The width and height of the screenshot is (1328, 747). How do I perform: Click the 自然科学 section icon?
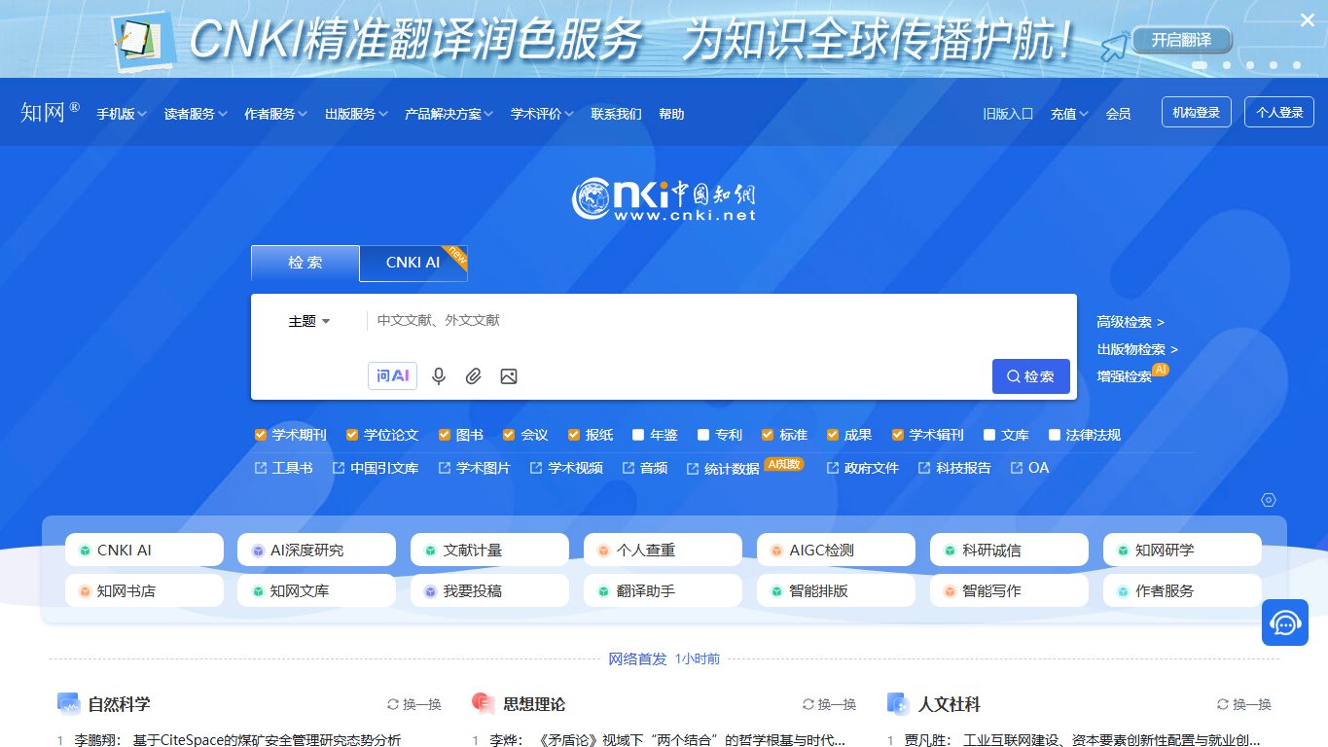68,703
